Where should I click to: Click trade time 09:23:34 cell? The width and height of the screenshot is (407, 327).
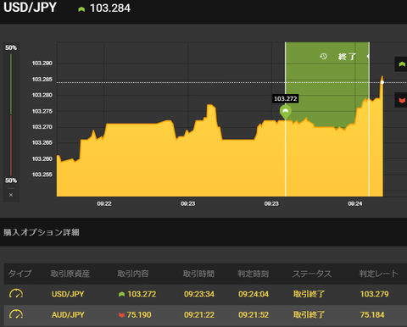(199, 294)
